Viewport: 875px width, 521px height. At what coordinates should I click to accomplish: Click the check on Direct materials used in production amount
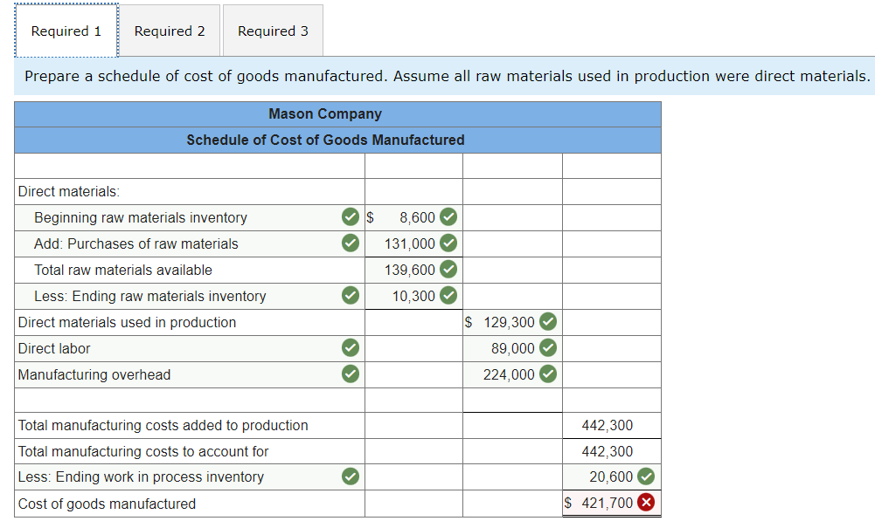(547, 321)
